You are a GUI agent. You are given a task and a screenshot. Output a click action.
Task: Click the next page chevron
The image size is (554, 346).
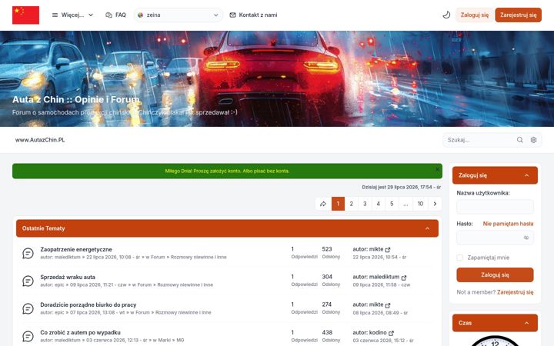click(435, 204)
